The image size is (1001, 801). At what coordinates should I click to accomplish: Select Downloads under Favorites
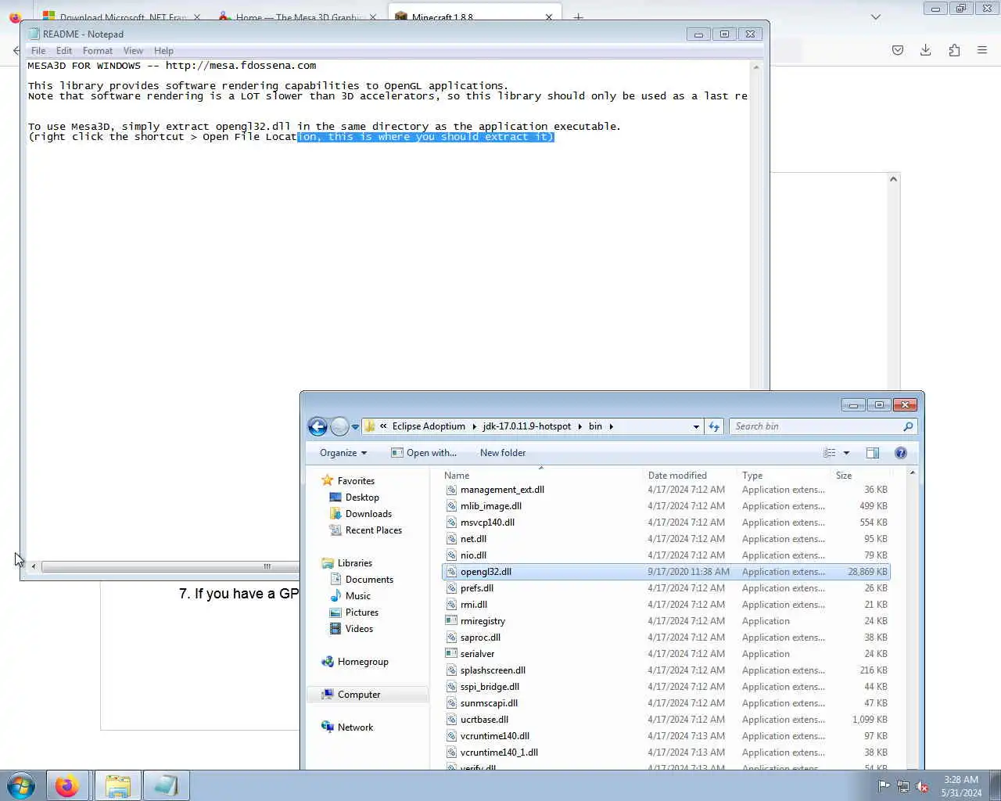[x=368, y=514]
